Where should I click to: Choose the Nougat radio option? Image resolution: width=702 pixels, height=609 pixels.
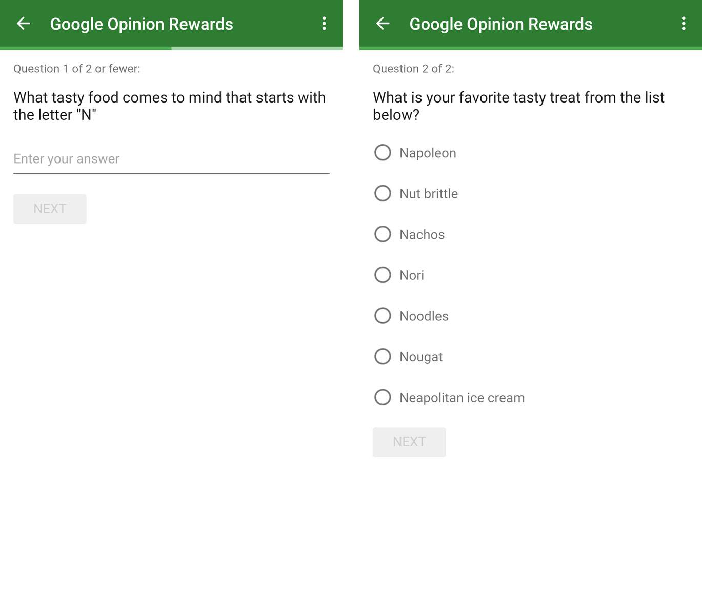[383, 356]
